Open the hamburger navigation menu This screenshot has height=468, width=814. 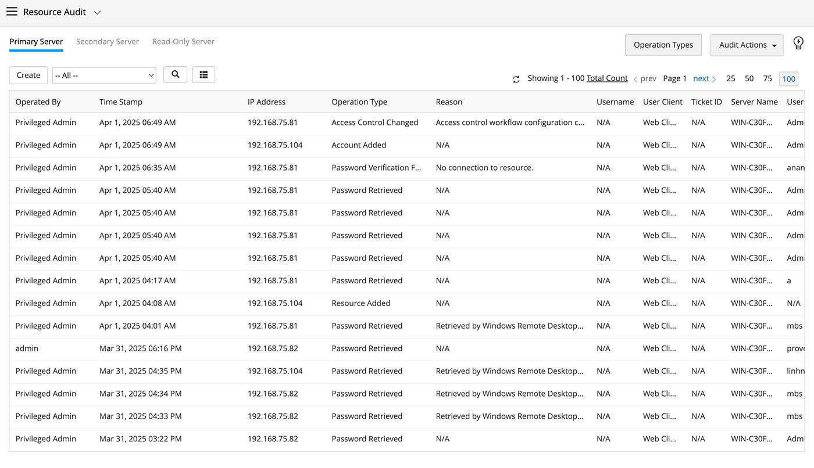(x=12, y=12)
